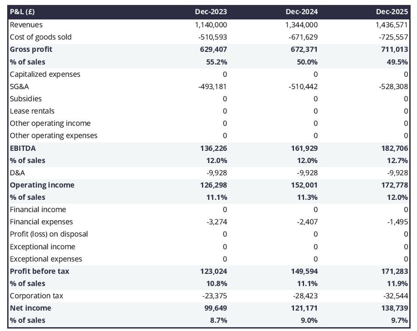
Task: Select the Dec-2024 EBITDA value 161,929
Action: (x=304, y=148)
